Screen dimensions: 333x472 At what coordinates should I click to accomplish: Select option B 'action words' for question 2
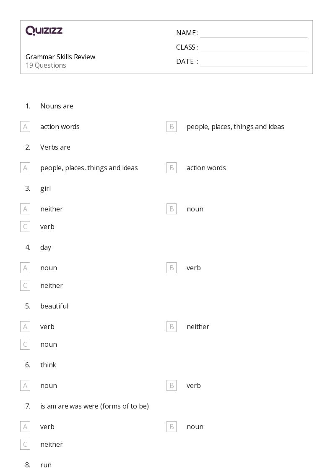point(172,168)
